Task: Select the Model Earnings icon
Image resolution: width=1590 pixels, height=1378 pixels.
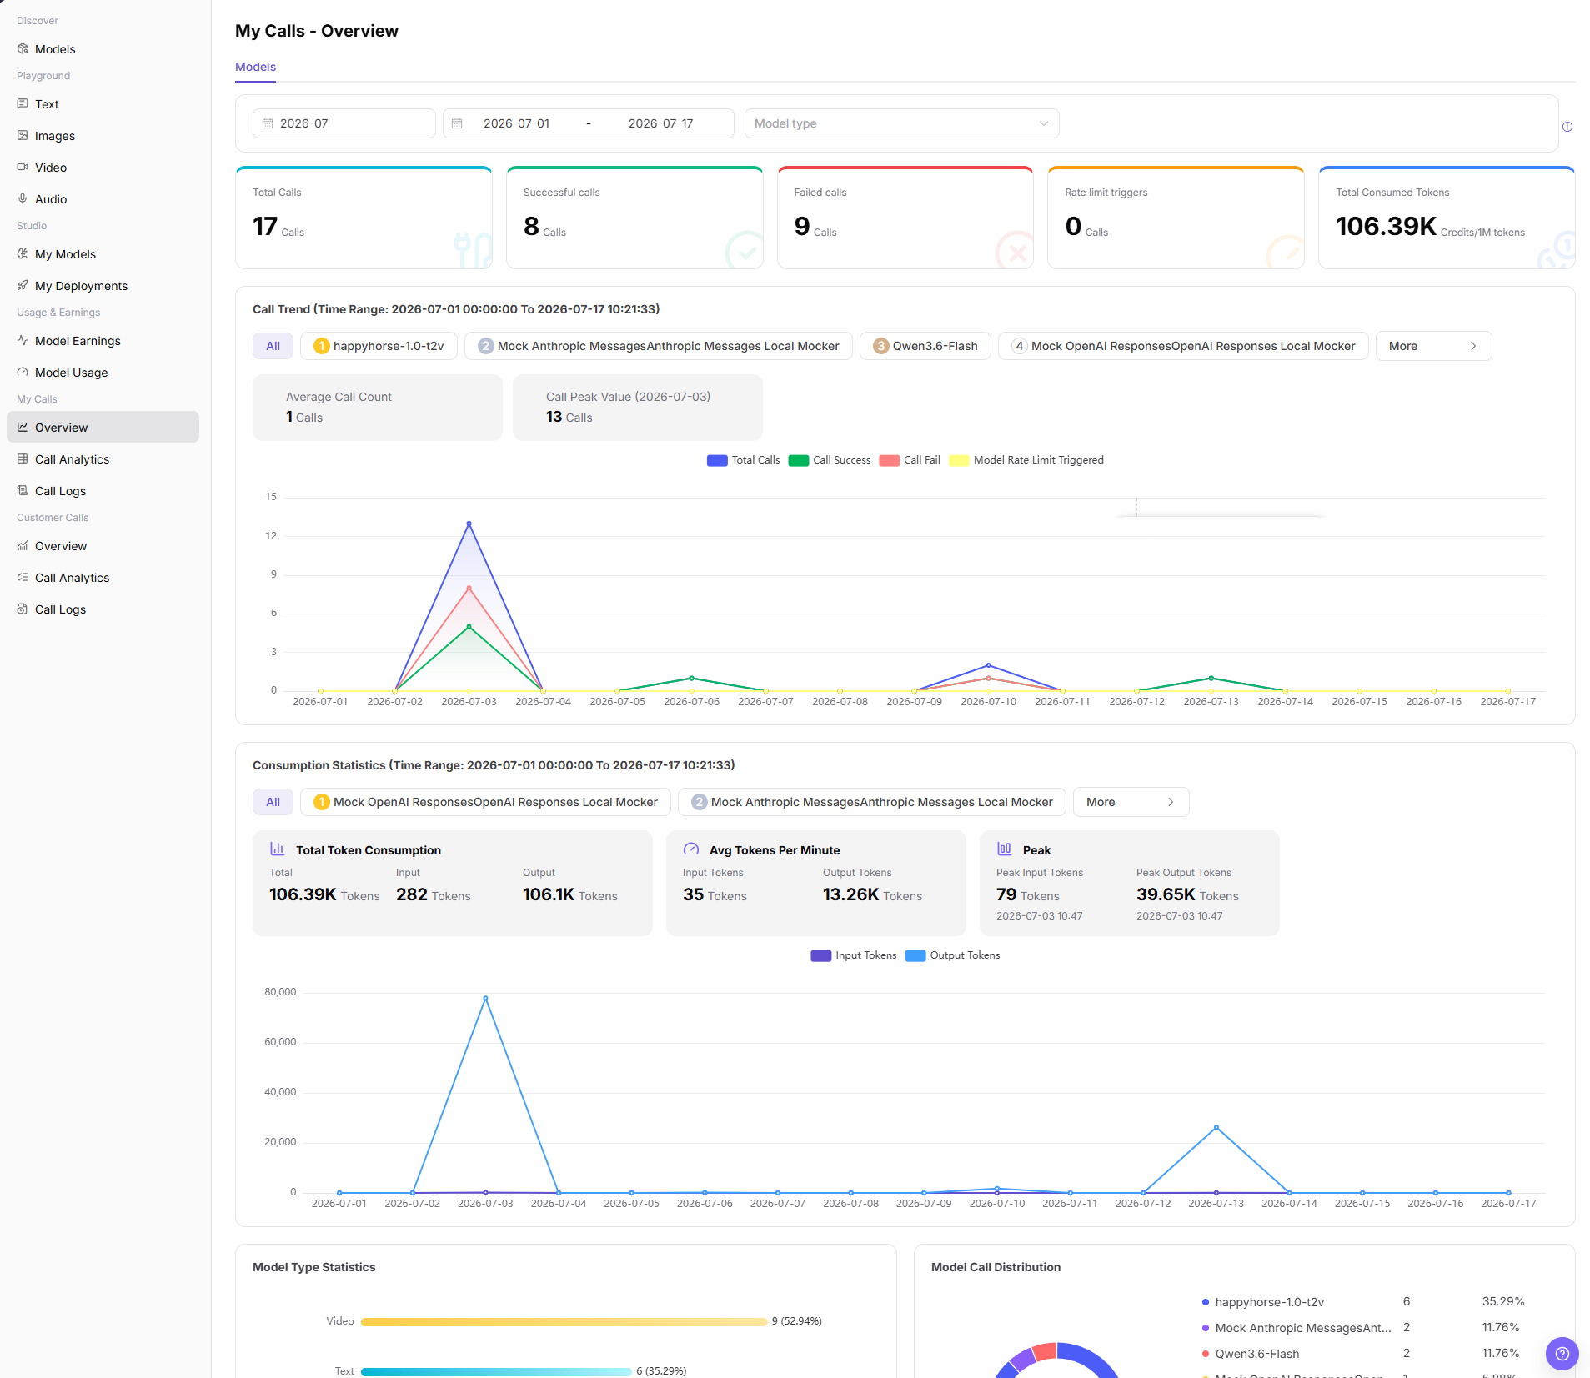Action: tap(23, 341)
